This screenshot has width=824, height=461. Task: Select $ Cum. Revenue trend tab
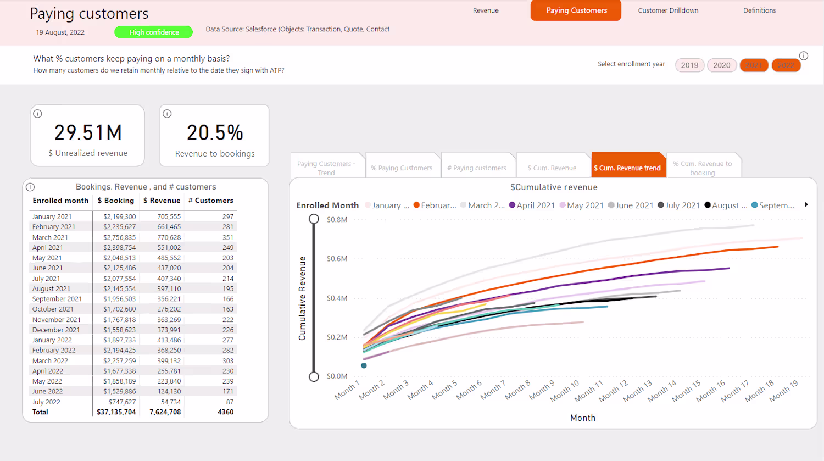click(x=628, y=165)
